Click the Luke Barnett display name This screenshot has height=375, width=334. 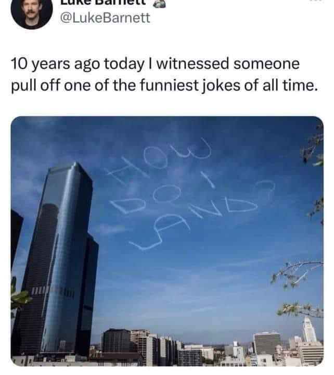point(103,3)
